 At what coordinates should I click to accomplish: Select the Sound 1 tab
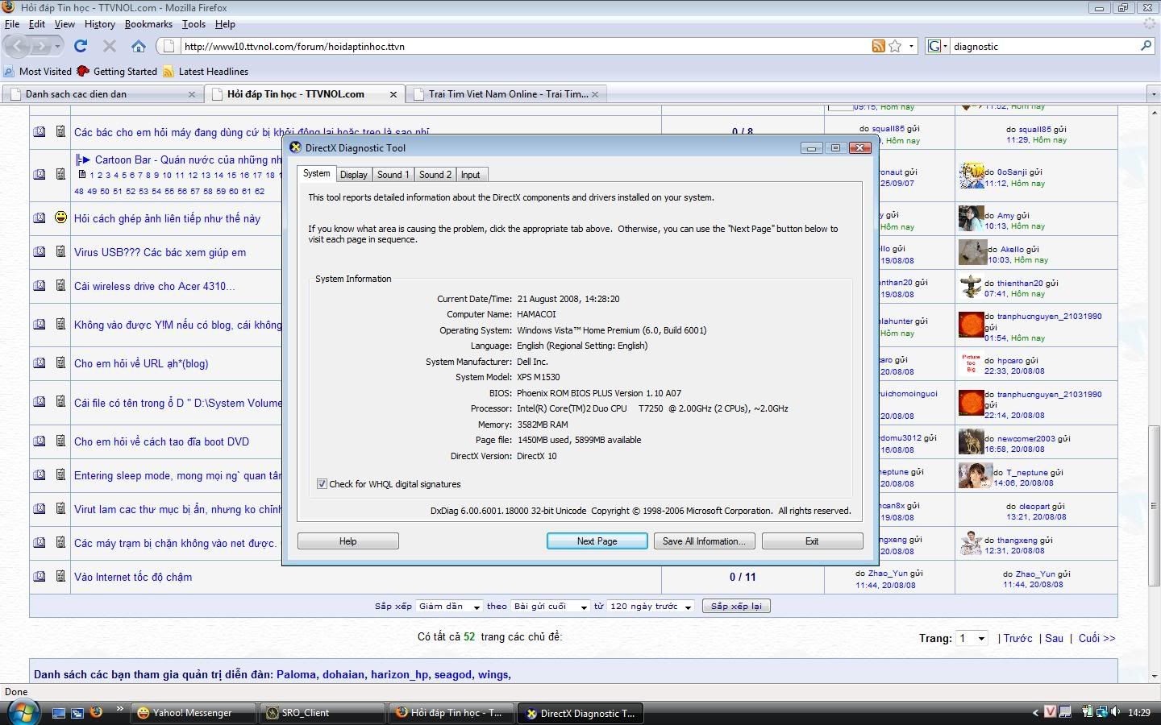click(x=393, y=175)
